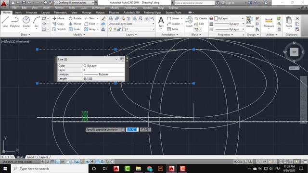
Task: Activate the Rotate command
Action: pos(75,18)
